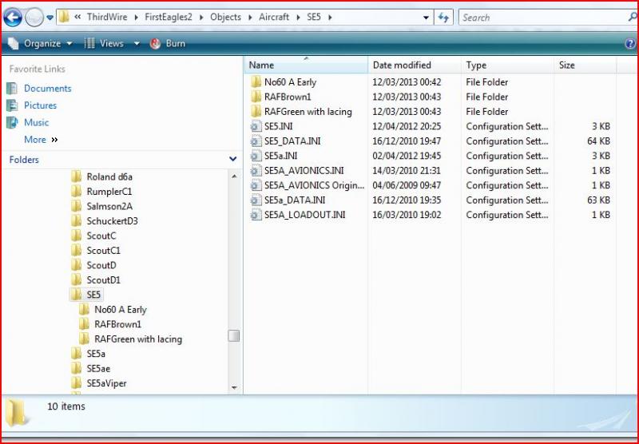The height and width of the screenshot is (444, 639).
Task: Select the SE5a.INI file icon
Action: (x=256, y=156)
